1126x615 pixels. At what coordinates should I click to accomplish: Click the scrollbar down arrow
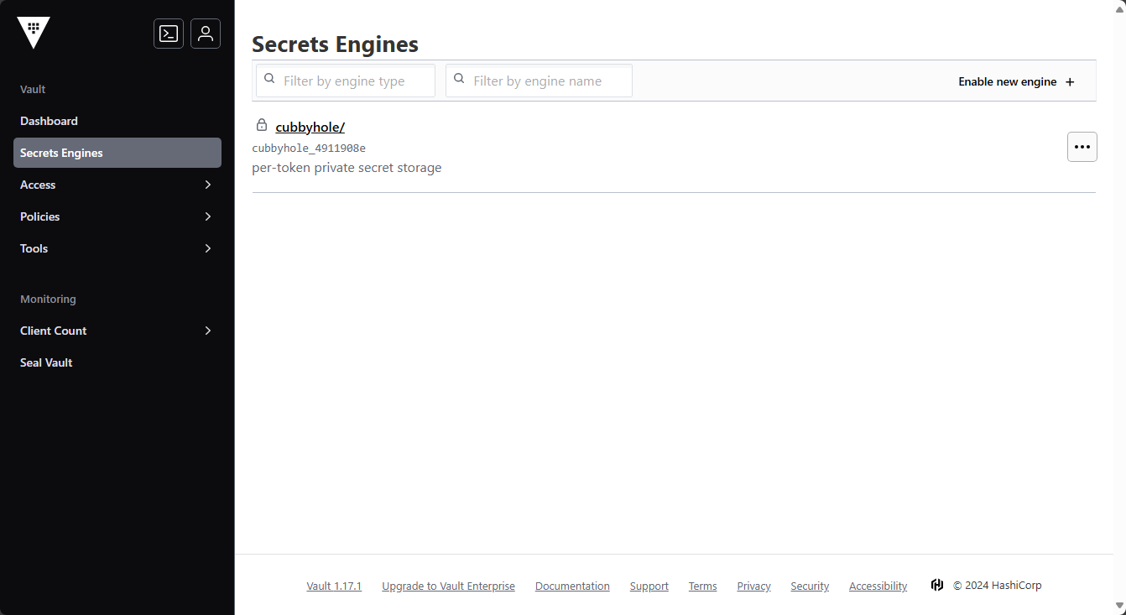click(1119, 606)
